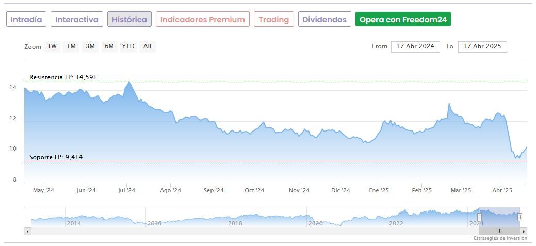The width and height of the screenshot is (536, 246).
Task: Go to the Trading tab
Action: (x=273, y=20)
